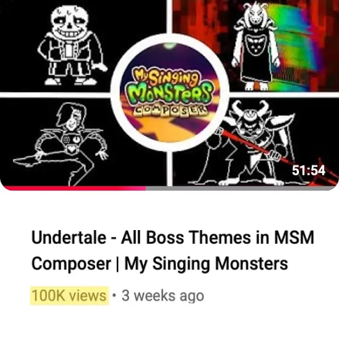Click the heart on Mettaton's chest
Image resolution: width=339 pixels, height=339 pixels.
tap(71, 149)
